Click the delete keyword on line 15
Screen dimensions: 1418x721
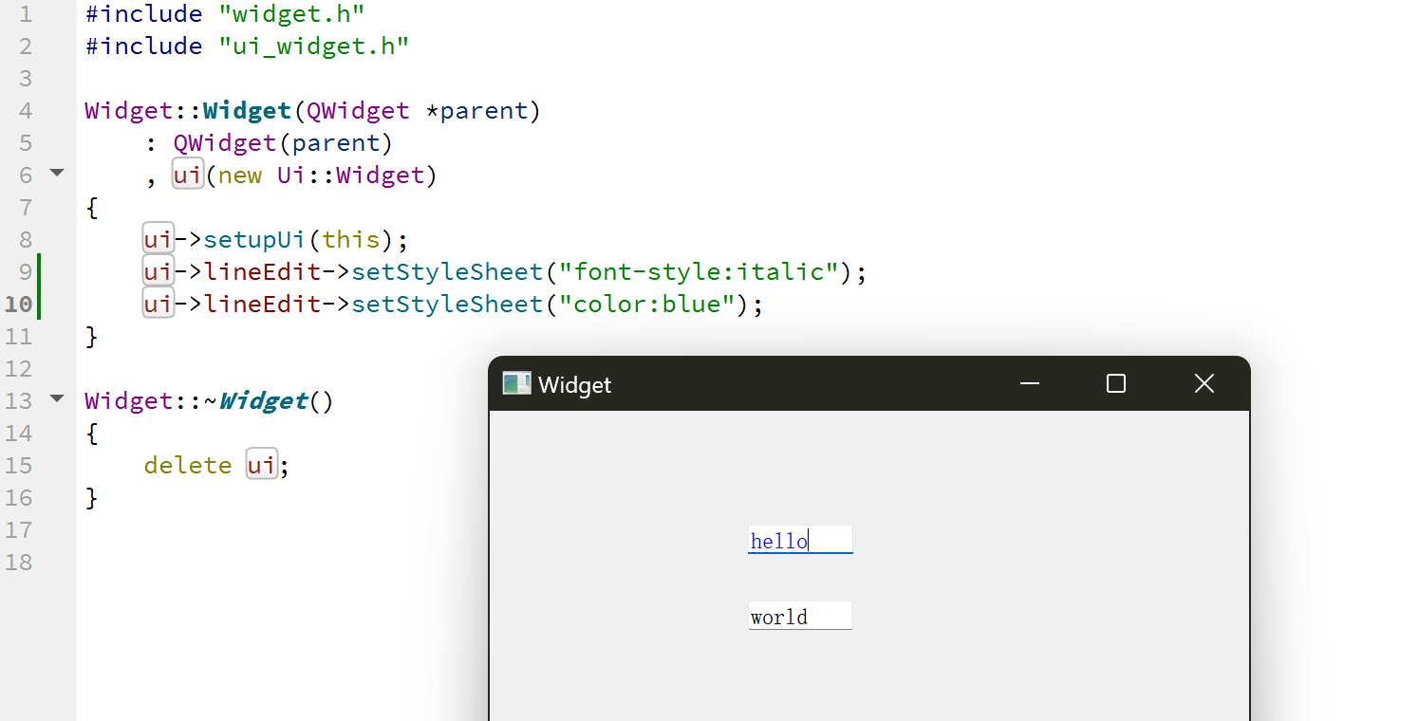tap(188, 466)
